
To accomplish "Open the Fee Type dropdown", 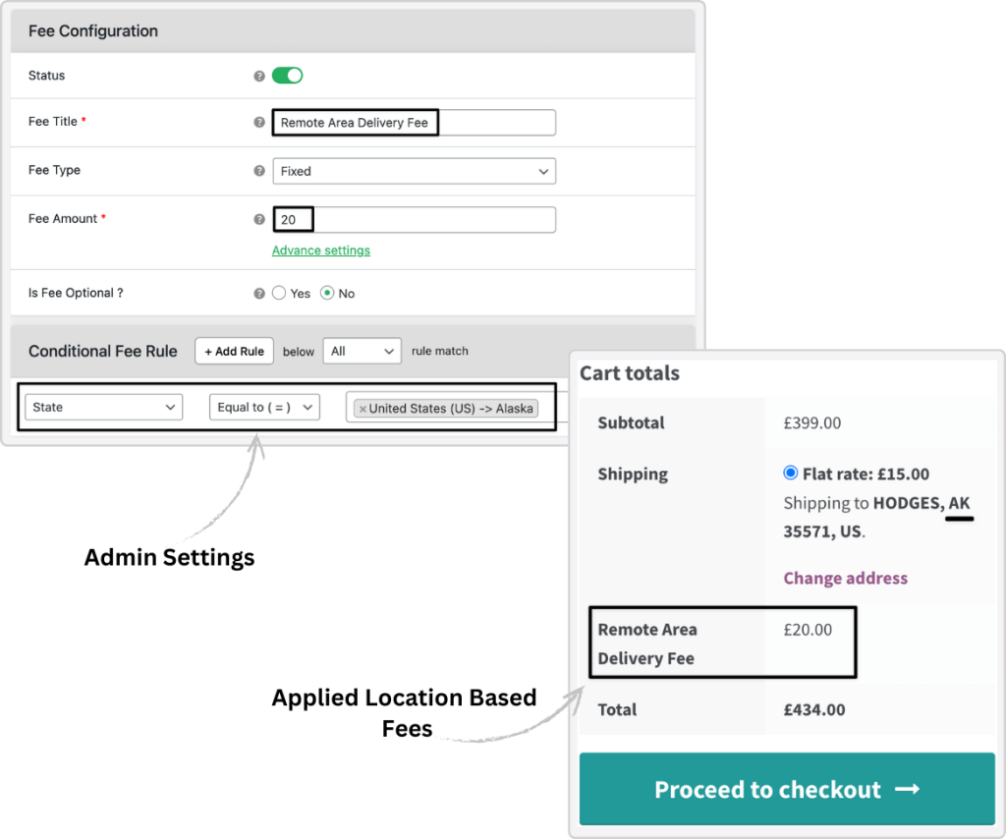I will pos(414,171).
